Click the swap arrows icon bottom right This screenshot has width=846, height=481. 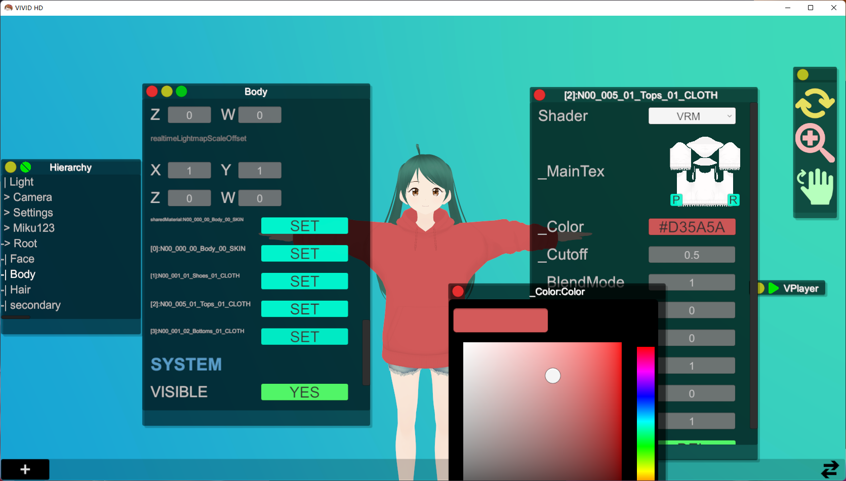point(830,469)
